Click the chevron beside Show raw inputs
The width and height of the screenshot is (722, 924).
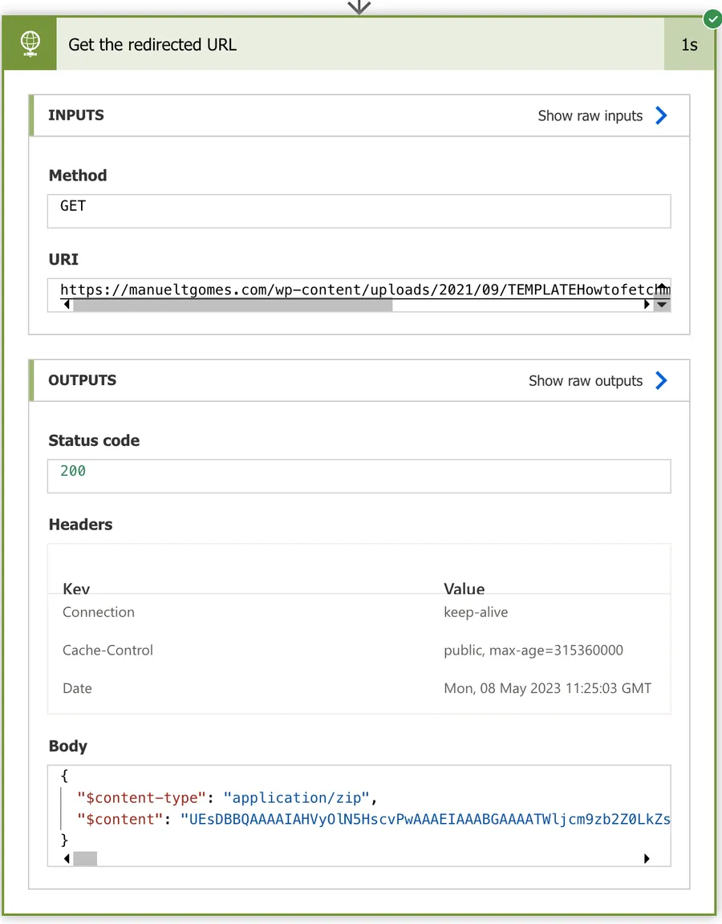(661, 115)
